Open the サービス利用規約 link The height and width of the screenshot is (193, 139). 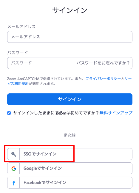18,84
